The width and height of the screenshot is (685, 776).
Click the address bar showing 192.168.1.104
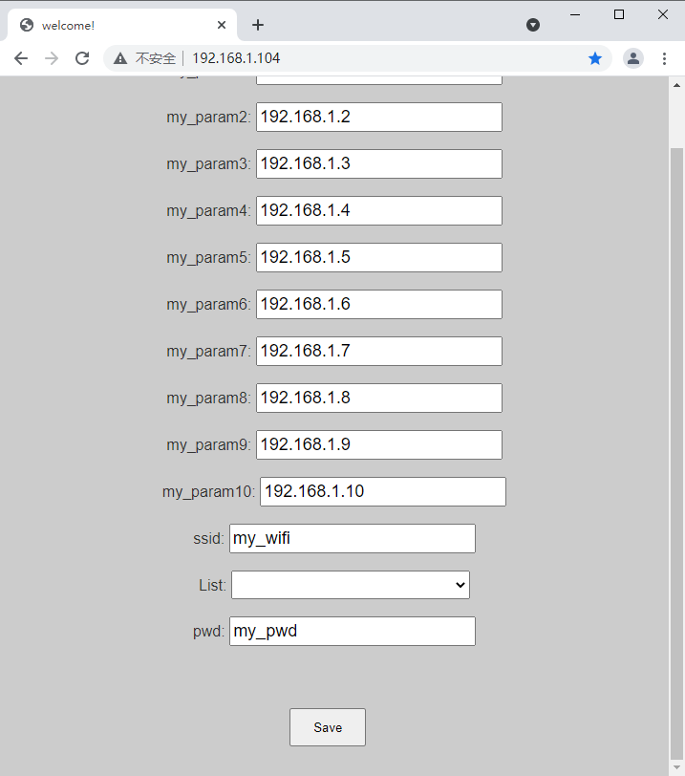357,58
